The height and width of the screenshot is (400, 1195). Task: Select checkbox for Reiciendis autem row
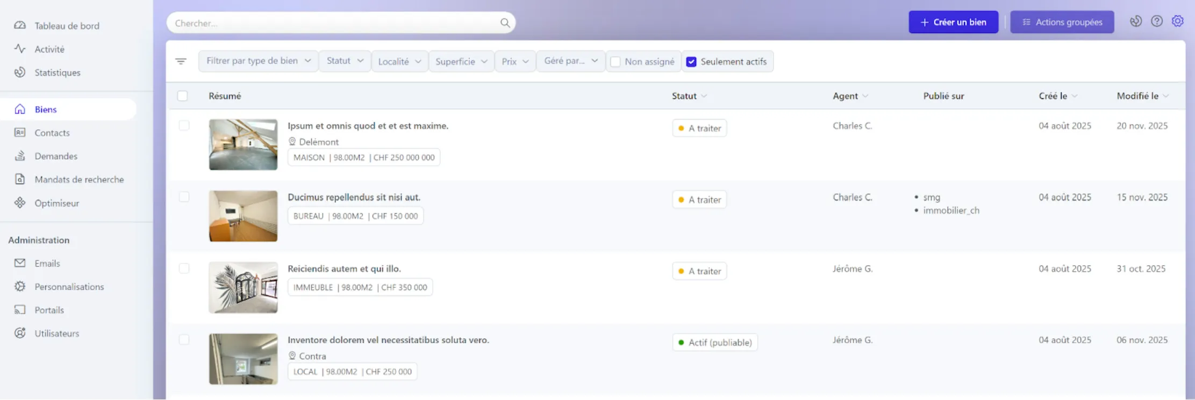pos(184,268)
